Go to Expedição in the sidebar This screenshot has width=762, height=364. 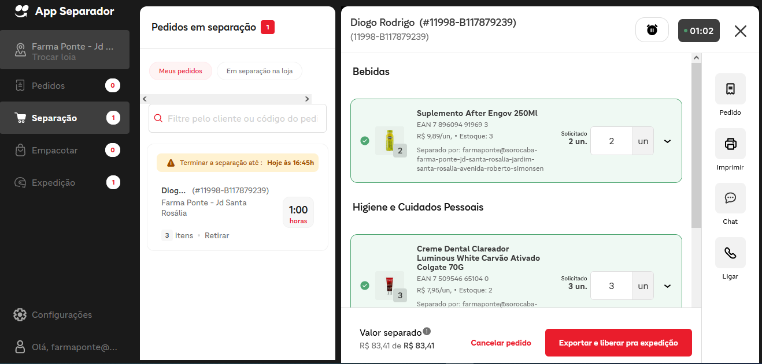[x=53, y=183]
